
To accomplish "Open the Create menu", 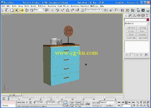I will (33, 6).
